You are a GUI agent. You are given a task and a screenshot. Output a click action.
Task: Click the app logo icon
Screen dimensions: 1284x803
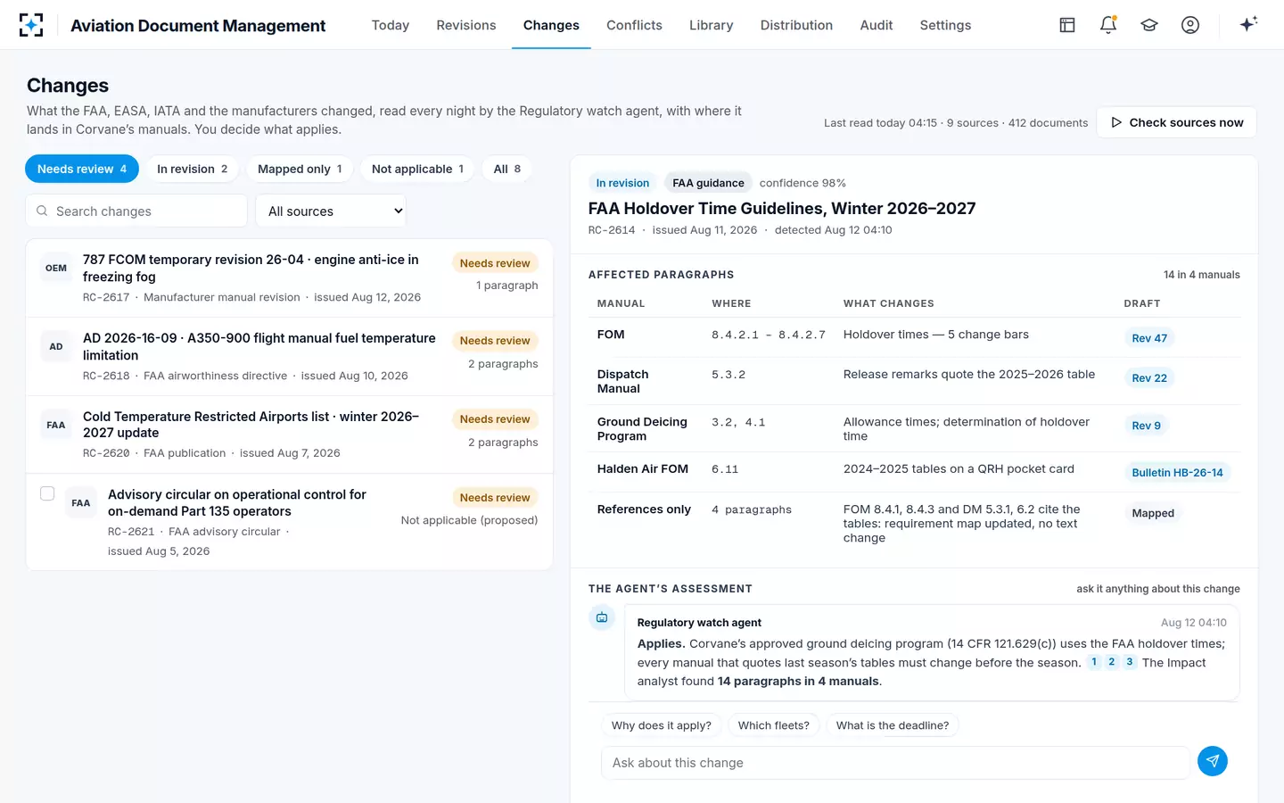pos(31,25)
